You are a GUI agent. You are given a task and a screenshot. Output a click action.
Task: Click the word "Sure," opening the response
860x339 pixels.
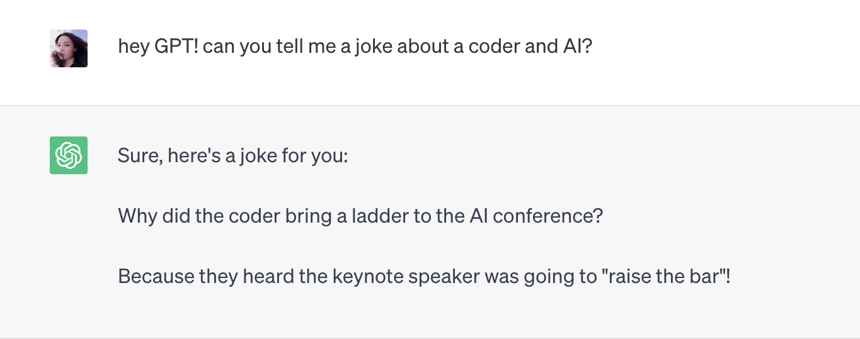point(139,155)
